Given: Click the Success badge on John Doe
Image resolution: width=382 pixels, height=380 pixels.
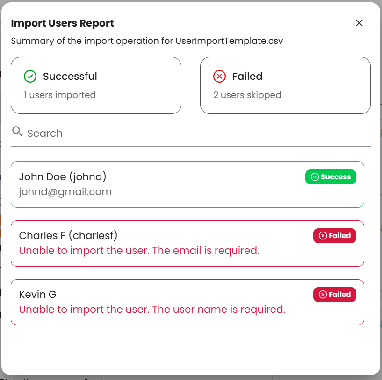Looking at the screenshot, I should 331,177.
